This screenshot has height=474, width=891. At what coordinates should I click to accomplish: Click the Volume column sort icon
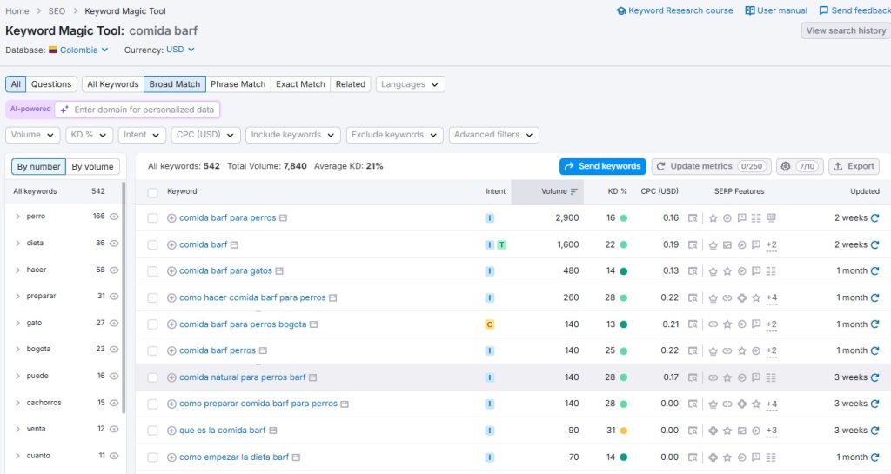[x=574, y=191]
